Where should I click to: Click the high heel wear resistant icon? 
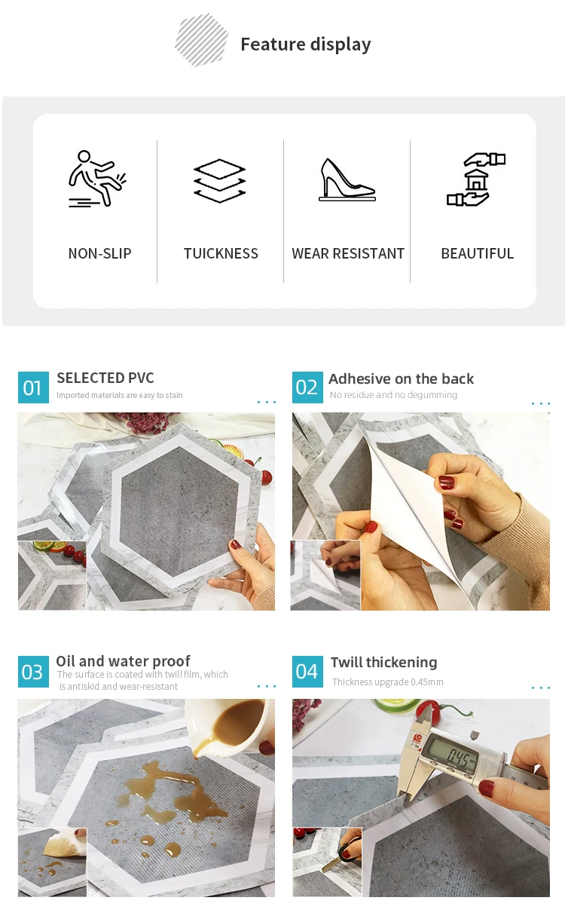click(x=347, y=179)
